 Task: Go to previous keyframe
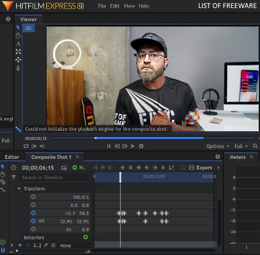coord(95,168)
